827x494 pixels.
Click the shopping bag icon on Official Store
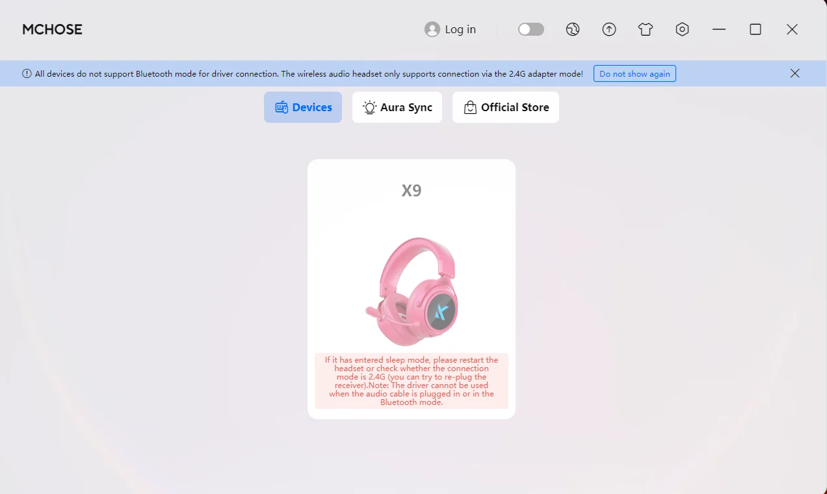470,107
